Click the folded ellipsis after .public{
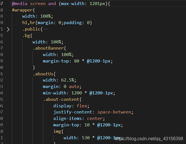 point(46,29)
